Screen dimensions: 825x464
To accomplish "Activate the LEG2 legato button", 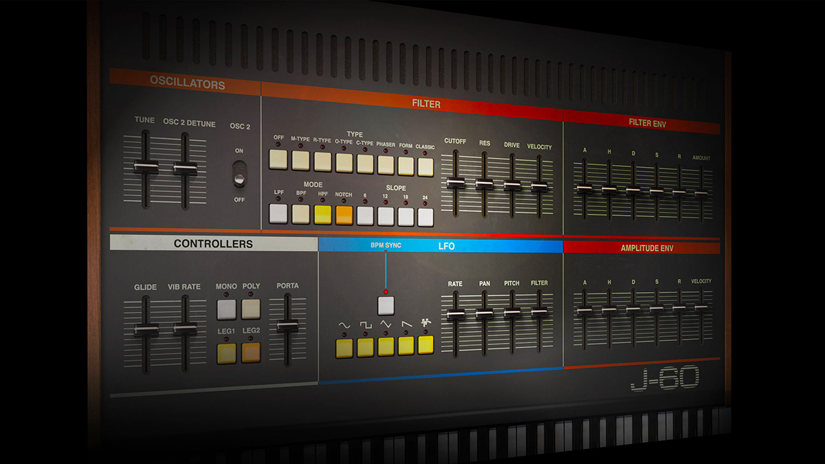I will click(x=251, y=353).
